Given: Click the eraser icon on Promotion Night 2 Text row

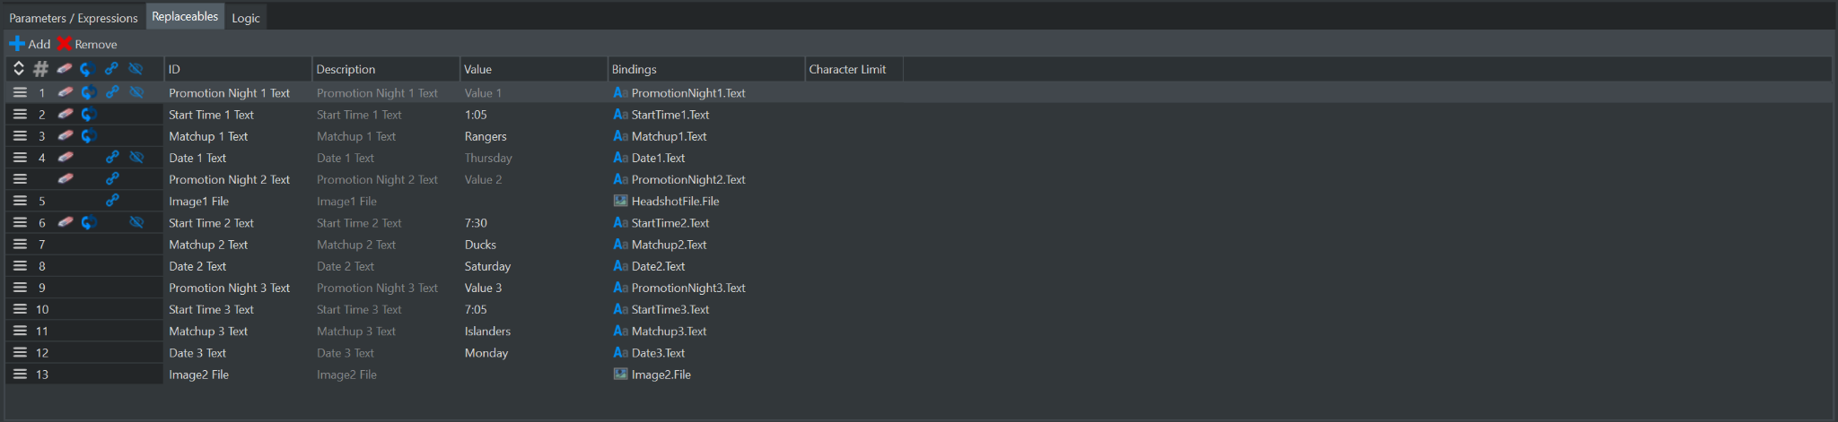Looking at the screenshot, I should coord(65,179).
